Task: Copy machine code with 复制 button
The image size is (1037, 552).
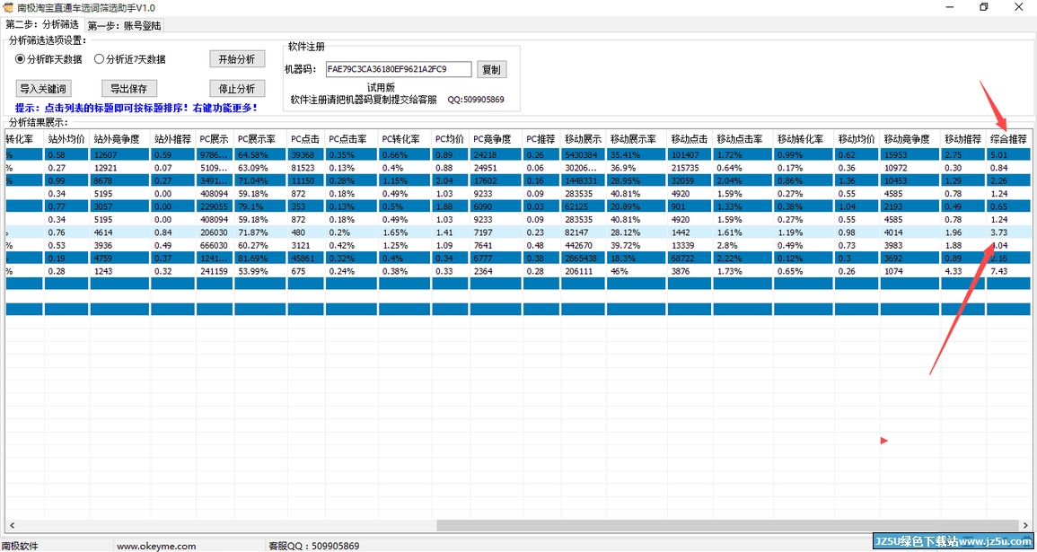Action: click(x=491, y=69)
